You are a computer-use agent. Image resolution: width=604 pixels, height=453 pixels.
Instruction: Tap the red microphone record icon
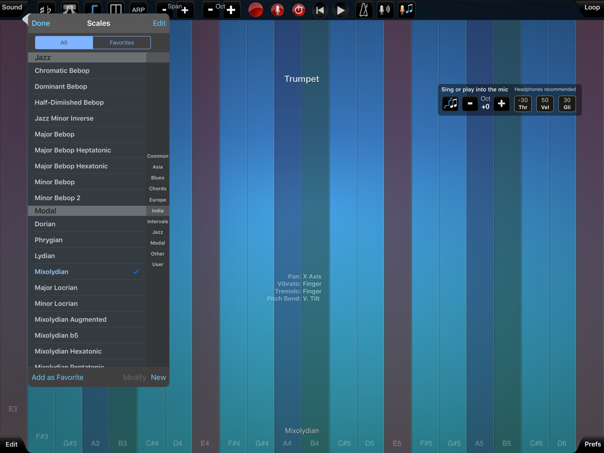(x=277, y=10)
